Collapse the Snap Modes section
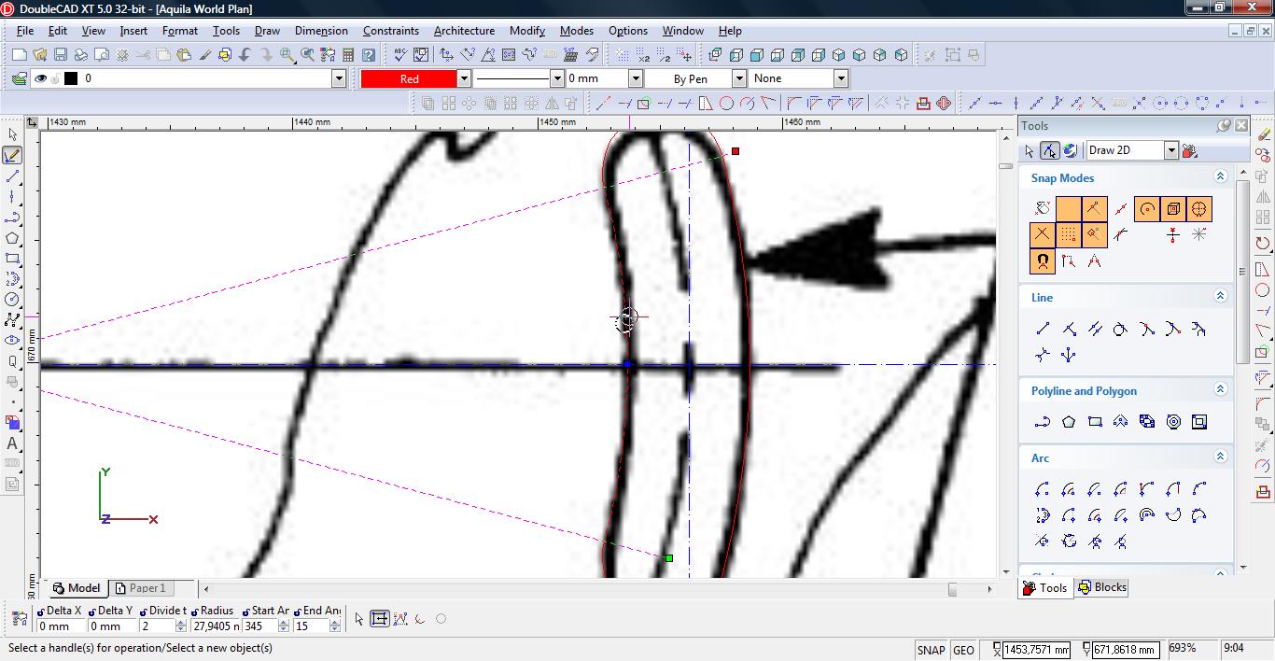 1220,176
